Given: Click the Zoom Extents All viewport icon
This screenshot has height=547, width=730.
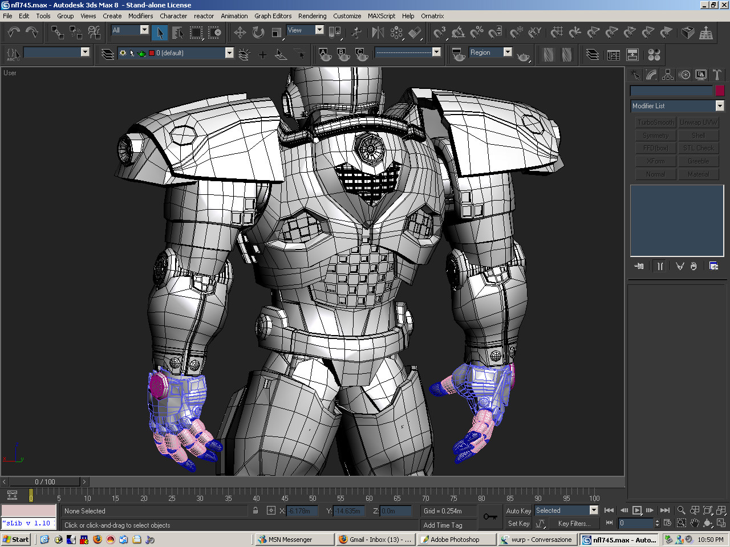Looking at the screenshot, I should (x=721, y=511).
